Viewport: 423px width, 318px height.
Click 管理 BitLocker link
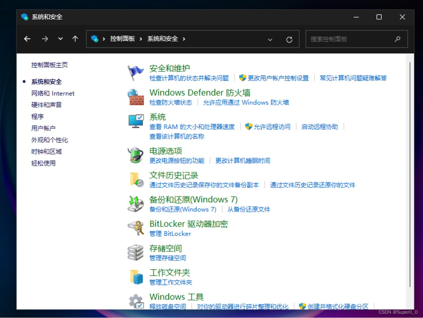coord(170,234)
